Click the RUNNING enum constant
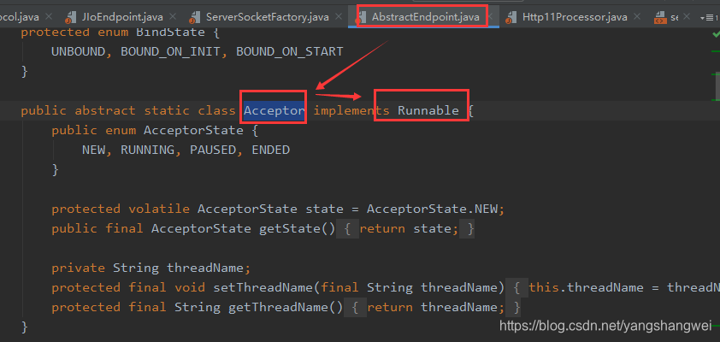The width and height of the screenshot is (720, 342). tap(147, 150)
